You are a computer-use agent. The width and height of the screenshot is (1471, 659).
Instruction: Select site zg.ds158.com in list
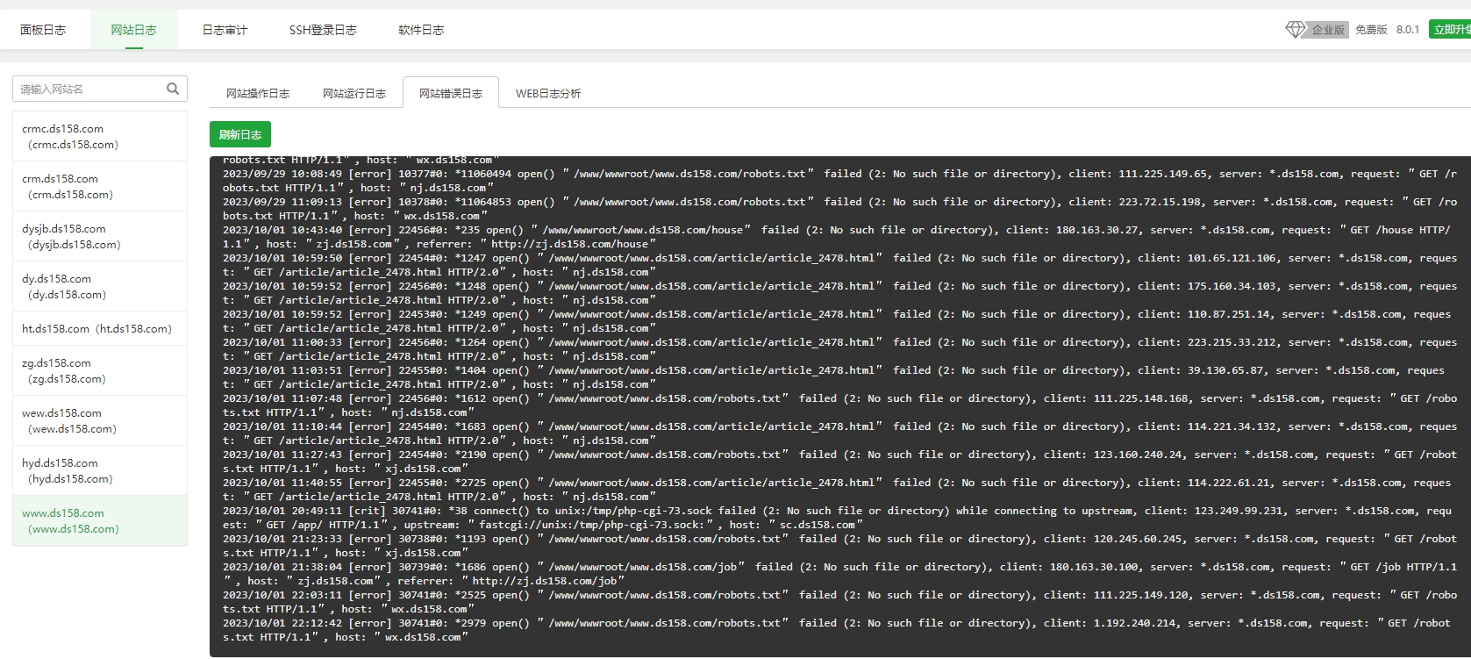click(100, 370)
